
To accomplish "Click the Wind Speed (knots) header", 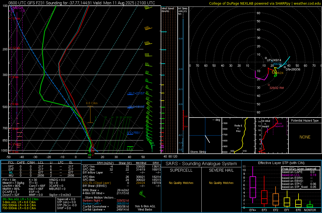I will 168,10.
